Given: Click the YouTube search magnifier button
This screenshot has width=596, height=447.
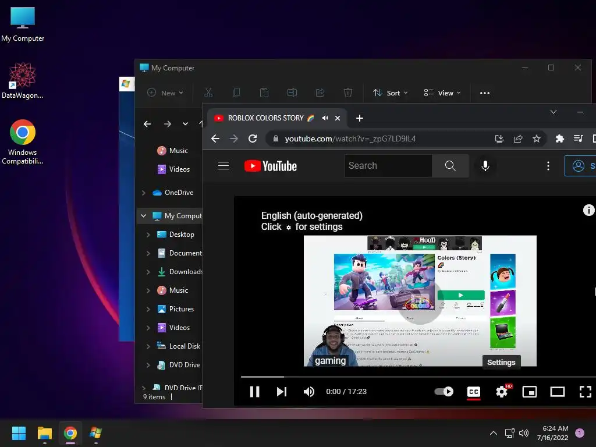Looking at the screenshot, I should (450, 166).
